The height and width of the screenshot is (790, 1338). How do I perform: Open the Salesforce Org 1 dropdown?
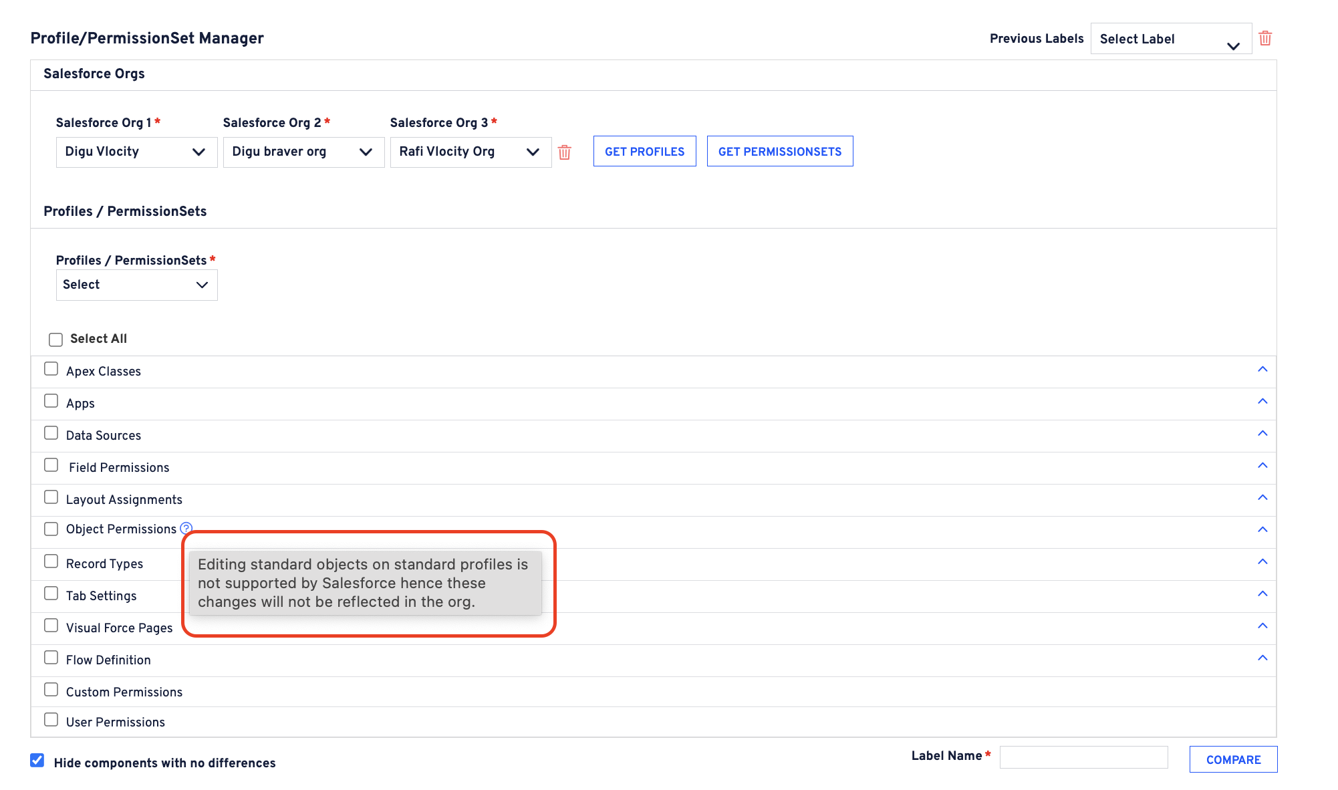coord(136,152)
